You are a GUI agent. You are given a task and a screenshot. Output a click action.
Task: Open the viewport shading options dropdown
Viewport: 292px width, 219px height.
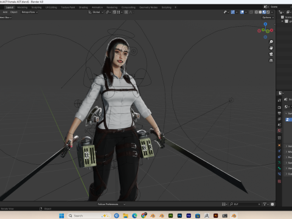tap(272, 12)
